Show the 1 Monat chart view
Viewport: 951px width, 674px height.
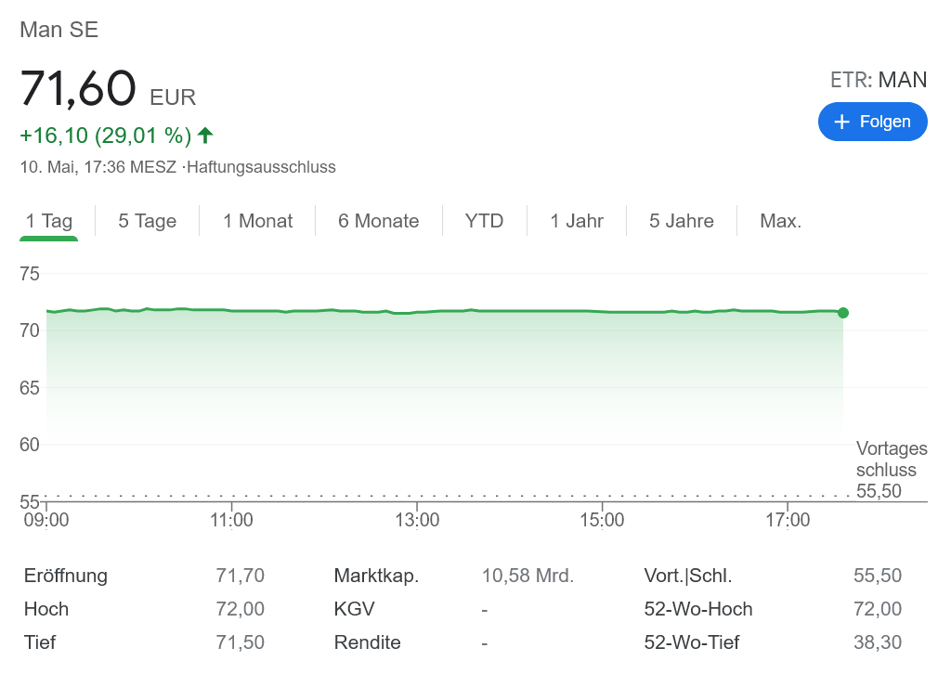pyautogui.click(x=257, y=221)
